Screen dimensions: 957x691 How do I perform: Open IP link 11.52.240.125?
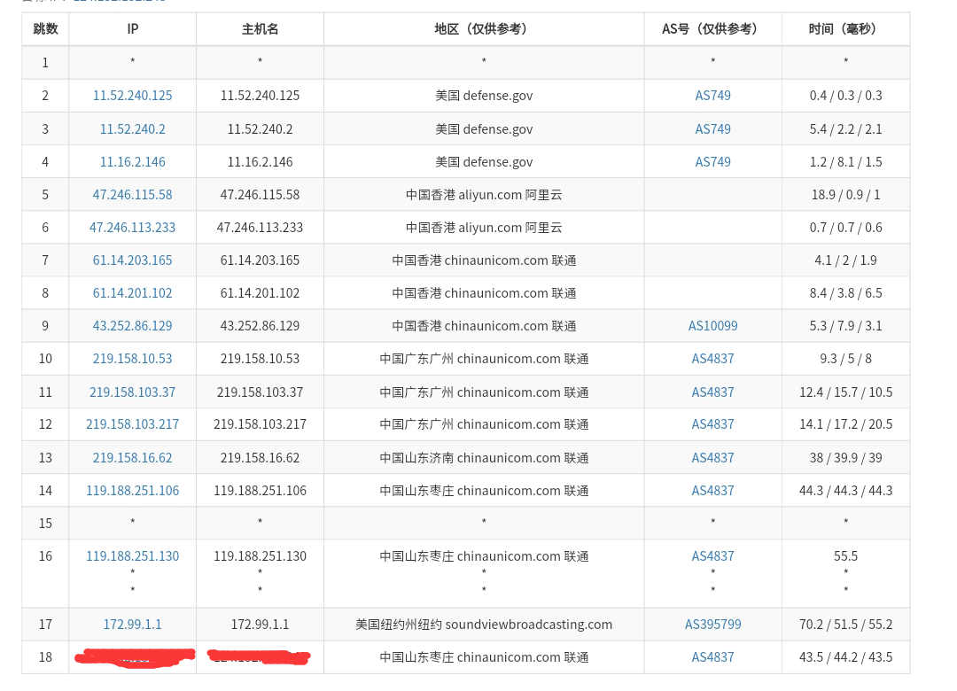[x=132, y=96]
